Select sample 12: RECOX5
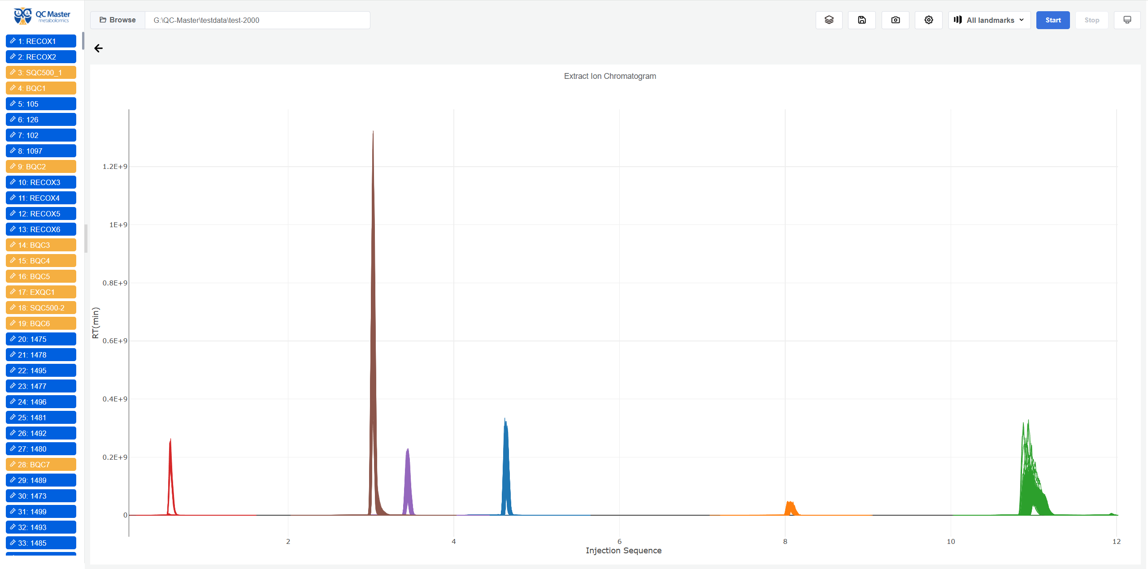Viewport: 1148px width, 569px height. (41, 214)
